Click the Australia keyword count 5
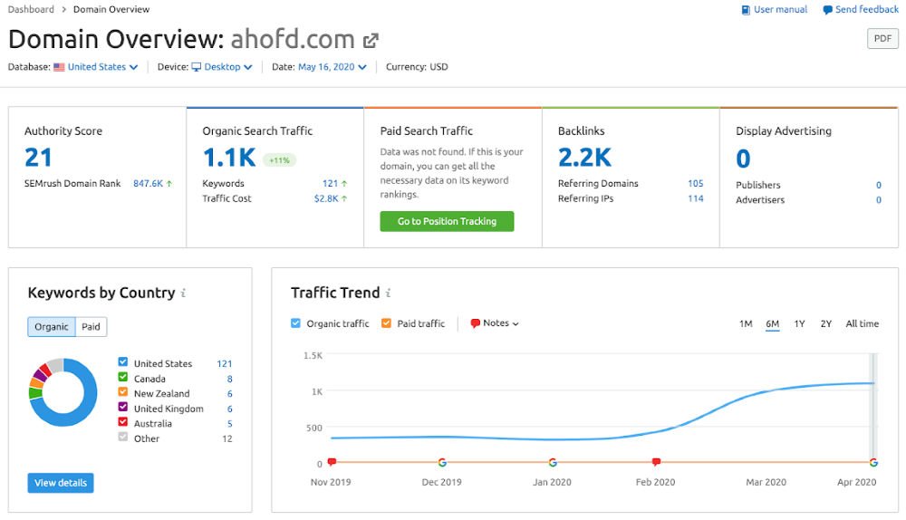This screenshot has width=906, height=520. coord(229,424)
